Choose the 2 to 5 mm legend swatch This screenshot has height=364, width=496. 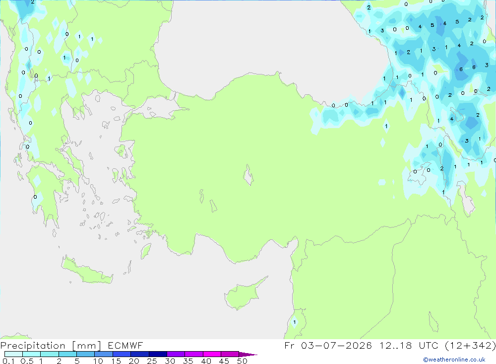(67, 354)
